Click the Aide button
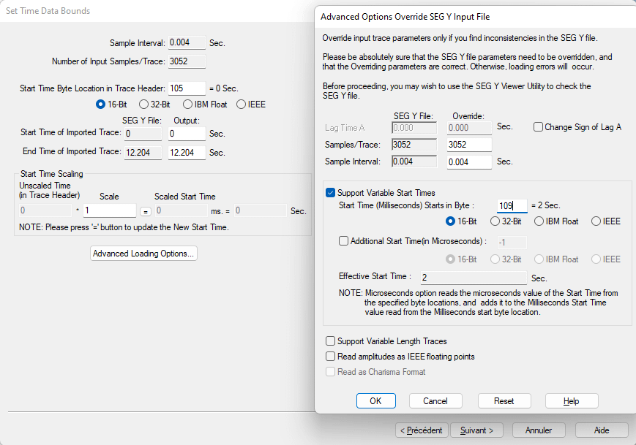The image size is (636, 445). 601,430
